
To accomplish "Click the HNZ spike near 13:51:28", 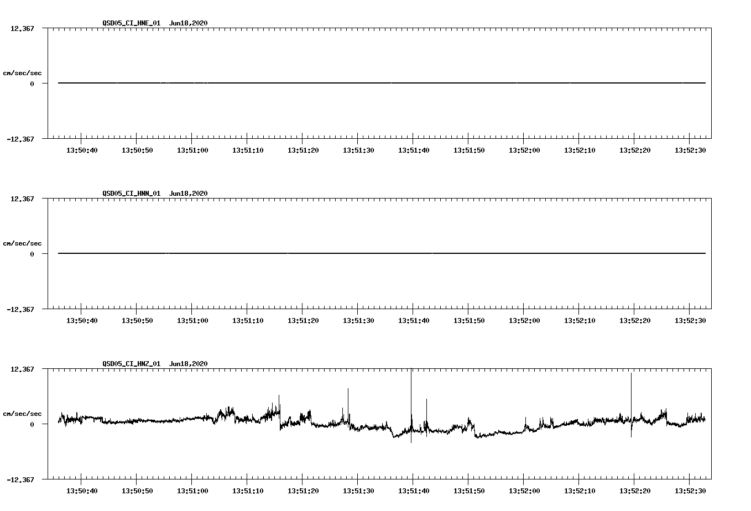I will click(x=348, y=406).
